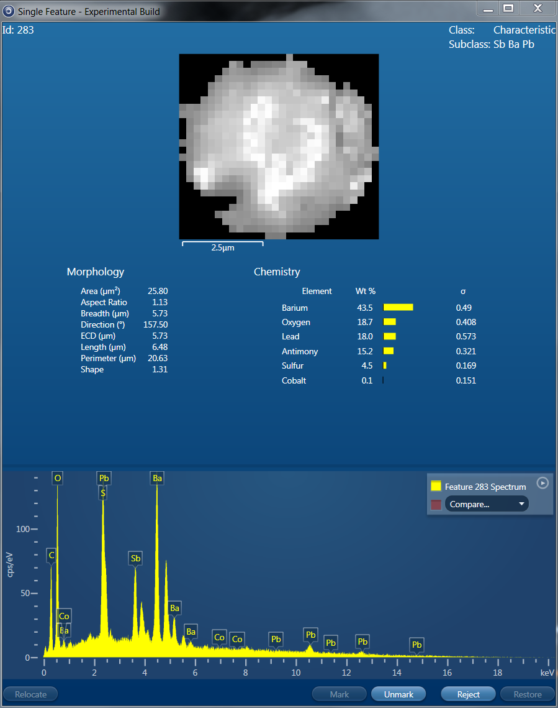The image size is (558, 708).
Task: Click the particle image thumbnail
Action: click(279, 146)
